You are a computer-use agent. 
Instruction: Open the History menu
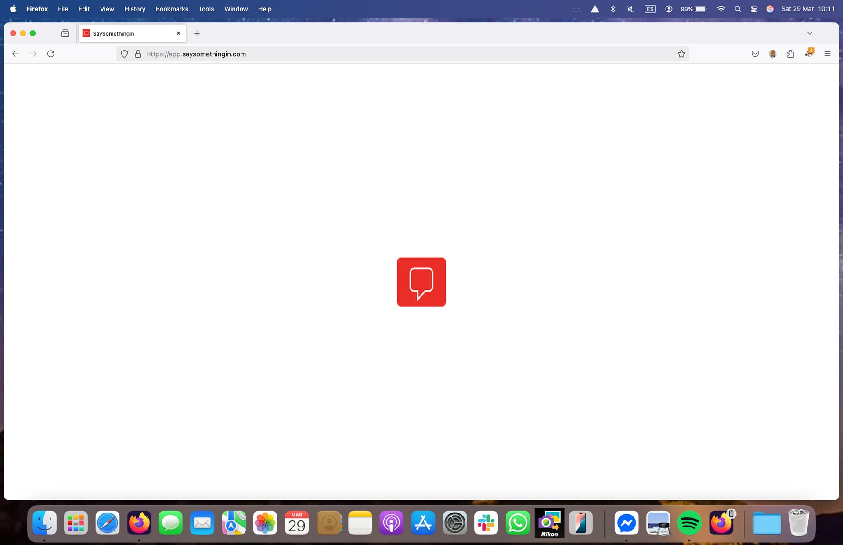[134, 9]
